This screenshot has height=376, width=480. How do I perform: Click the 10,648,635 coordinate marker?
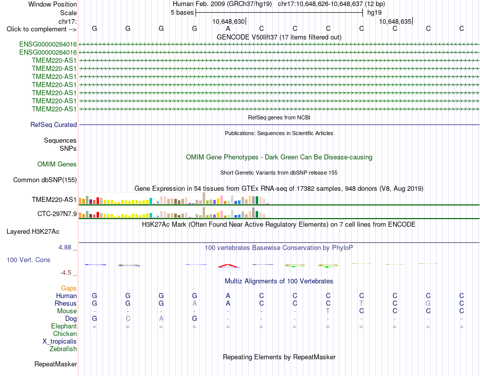point(395,21)
